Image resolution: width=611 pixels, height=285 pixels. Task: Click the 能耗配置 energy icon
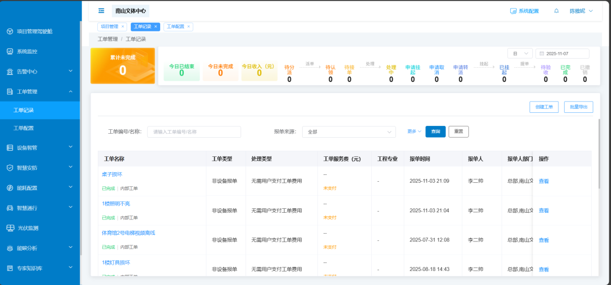pyautogui.click(x=10, y=188)
